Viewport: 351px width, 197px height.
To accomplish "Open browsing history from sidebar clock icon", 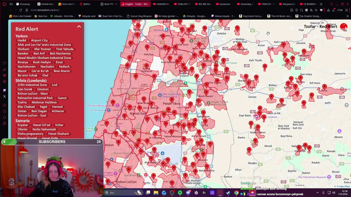I will pos(4,112).
